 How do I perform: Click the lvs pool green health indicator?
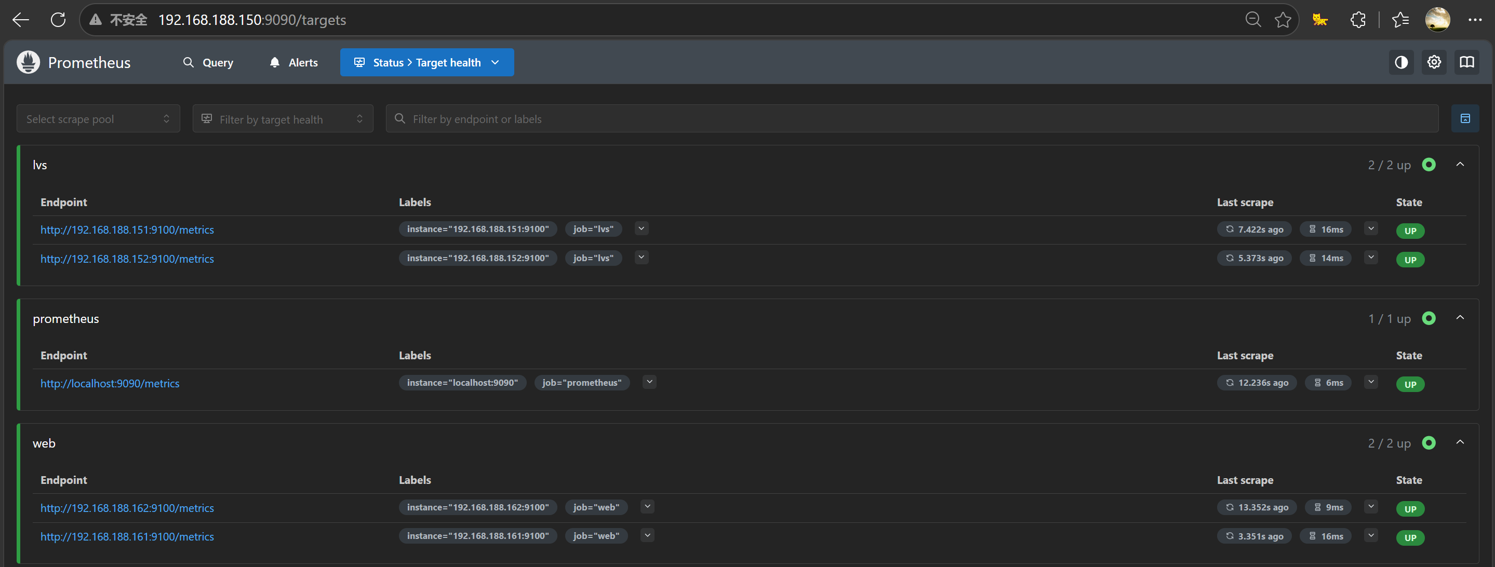tap(1429, 165)
